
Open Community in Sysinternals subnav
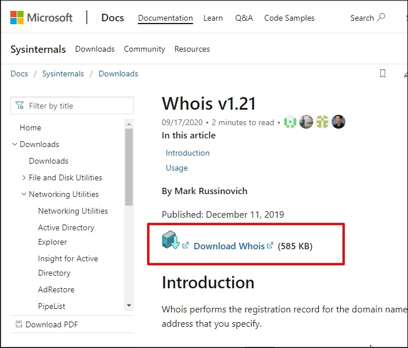(144, 49)
